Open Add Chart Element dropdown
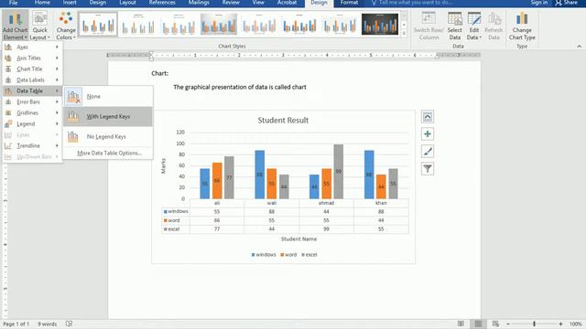 (15, 26)
